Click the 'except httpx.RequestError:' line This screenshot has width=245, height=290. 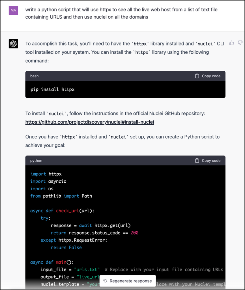pyautogui.click(x=74, y=240)
